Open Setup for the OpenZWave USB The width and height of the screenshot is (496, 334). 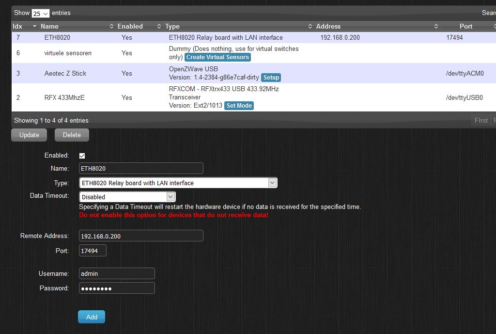pos(271,78)
